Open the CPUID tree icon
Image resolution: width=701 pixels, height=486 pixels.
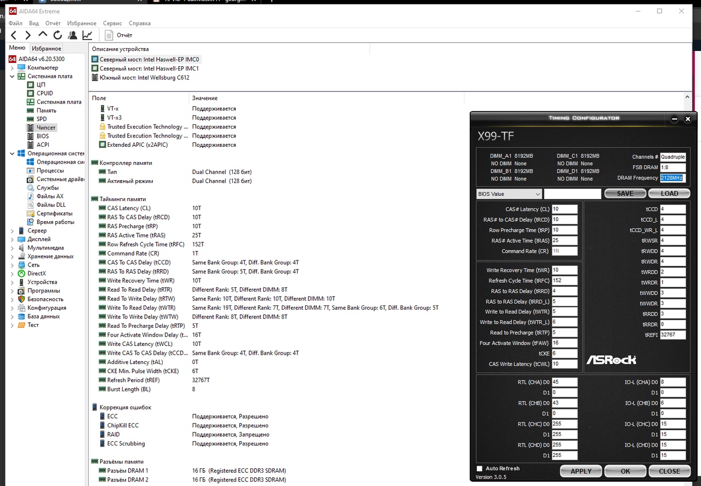31,93
